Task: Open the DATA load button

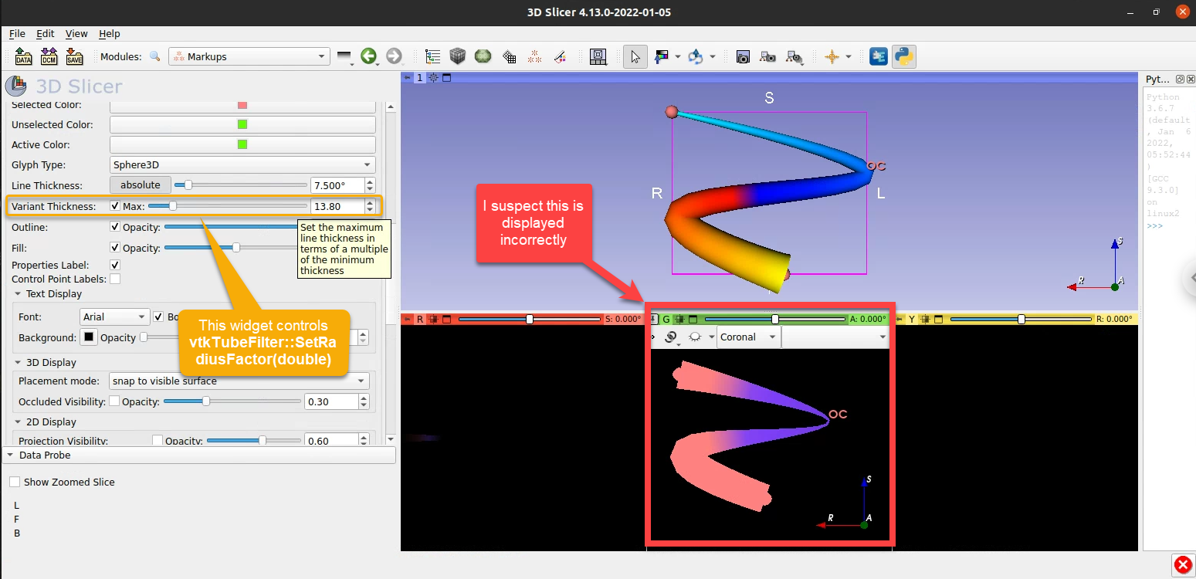Action: coord(24,56)
